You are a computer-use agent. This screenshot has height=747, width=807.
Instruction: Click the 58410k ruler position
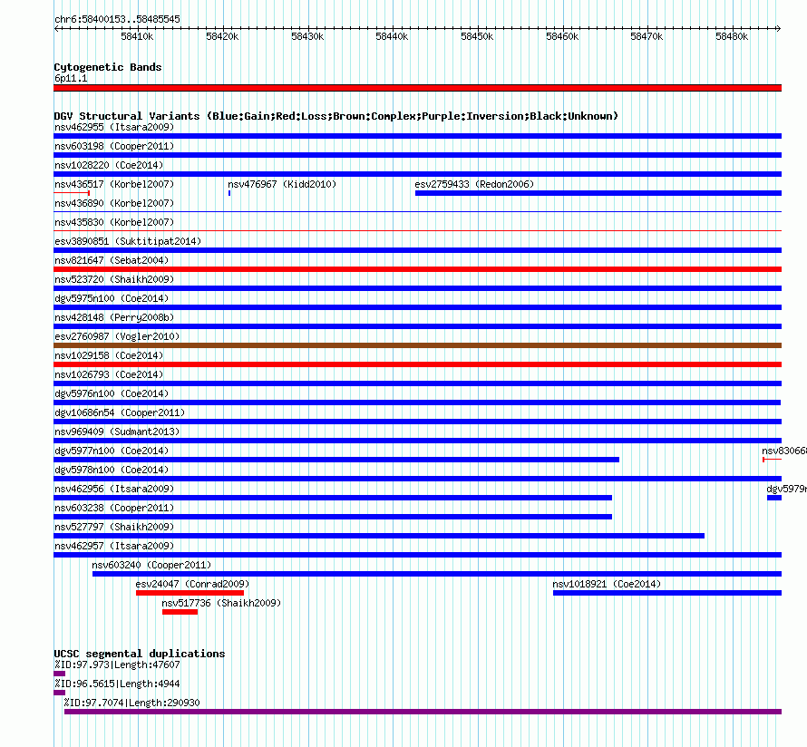(x=138, y=36)
